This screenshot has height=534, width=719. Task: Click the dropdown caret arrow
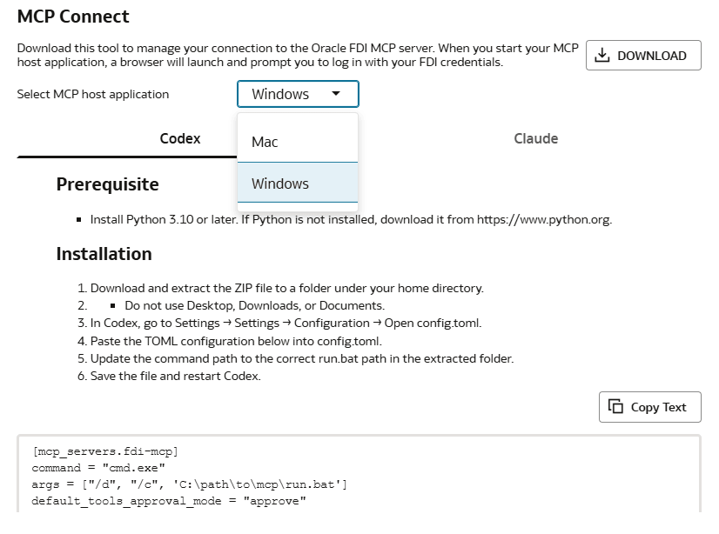pyautogui.click(x=336, y=93)
